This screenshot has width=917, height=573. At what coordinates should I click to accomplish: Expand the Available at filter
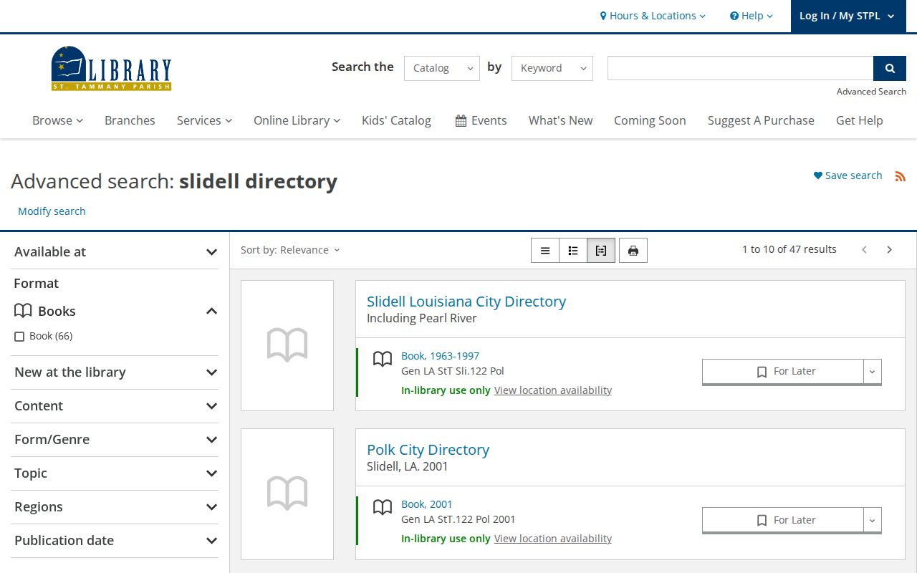click(115, 252)
